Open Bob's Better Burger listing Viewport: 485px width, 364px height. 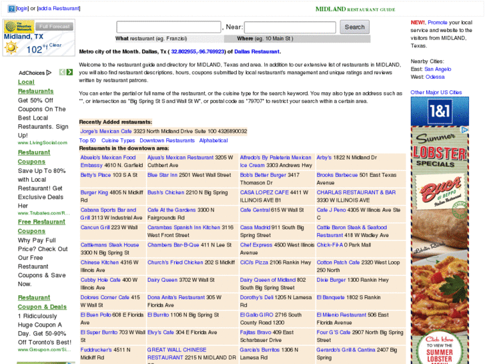click(x=264, y=175)
